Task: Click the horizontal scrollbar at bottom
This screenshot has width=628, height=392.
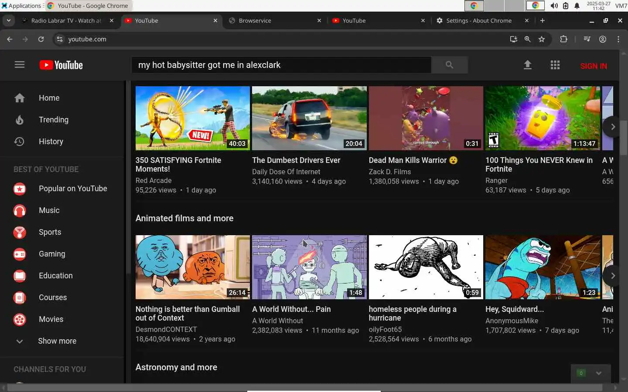Action: point(305,387)
